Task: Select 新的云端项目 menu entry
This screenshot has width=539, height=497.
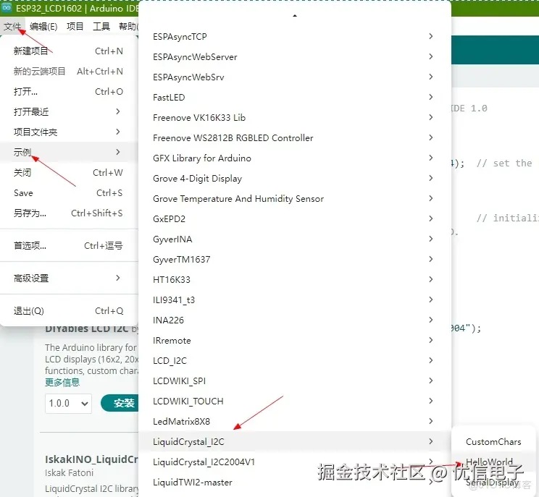Action: (x=68, y=72)
